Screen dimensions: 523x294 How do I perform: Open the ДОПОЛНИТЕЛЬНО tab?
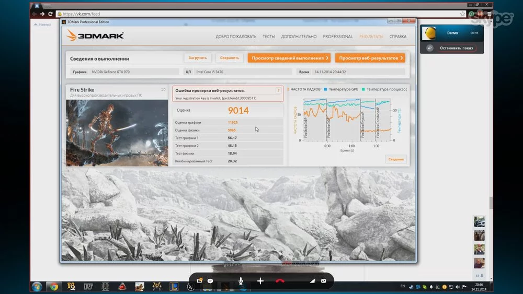(x=299, y=37)
